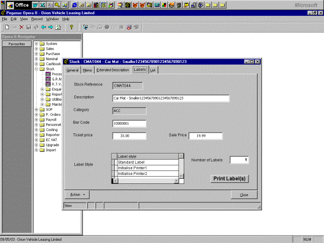Click the New record toolbar icon
The height and width of the screenshot is (243, 324).
[x=7, y=27]
